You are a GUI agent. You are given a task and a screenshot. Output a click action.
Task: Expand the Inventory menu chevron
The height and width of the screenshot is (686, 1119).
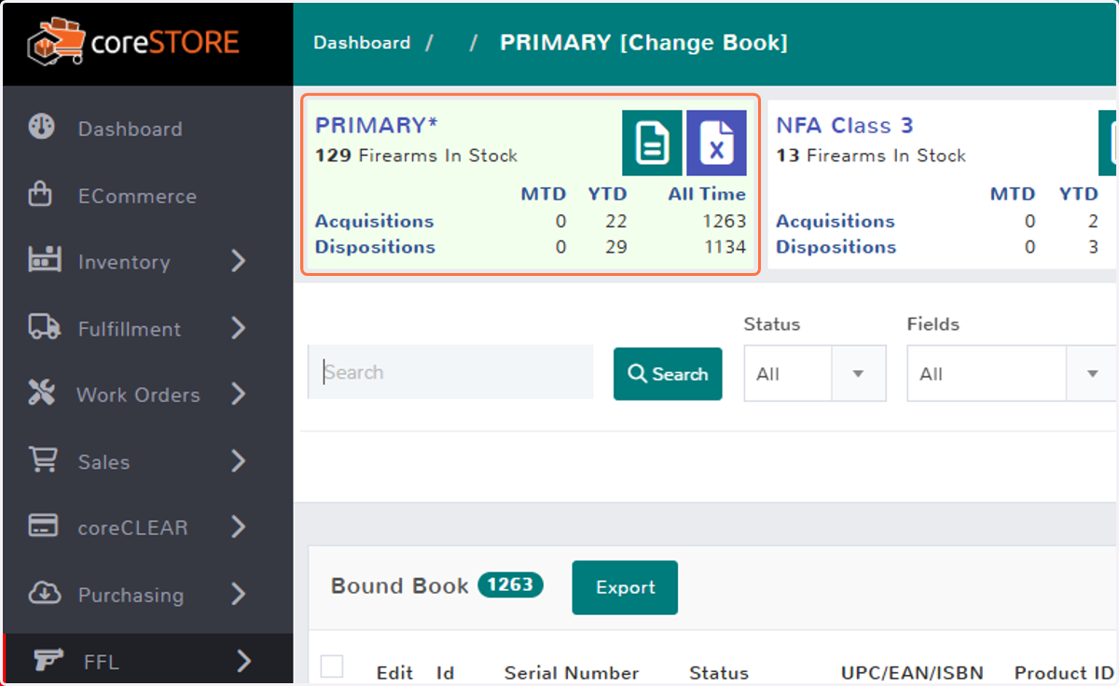coord(239,261)
